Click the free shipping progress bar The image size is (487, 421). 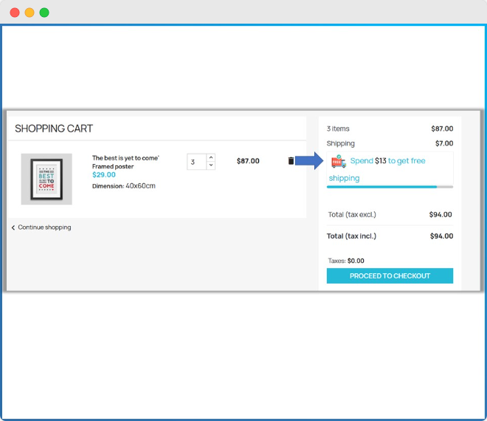tap(390, 187)
